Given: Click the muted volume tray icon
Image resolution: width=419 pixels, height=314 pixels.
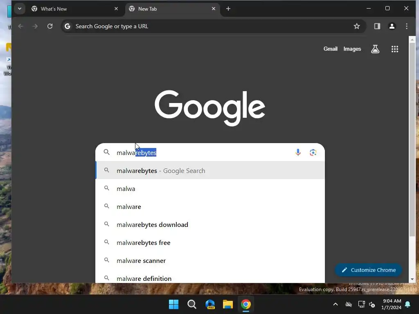Looking at the screenshot, I should tap(372, 304).
